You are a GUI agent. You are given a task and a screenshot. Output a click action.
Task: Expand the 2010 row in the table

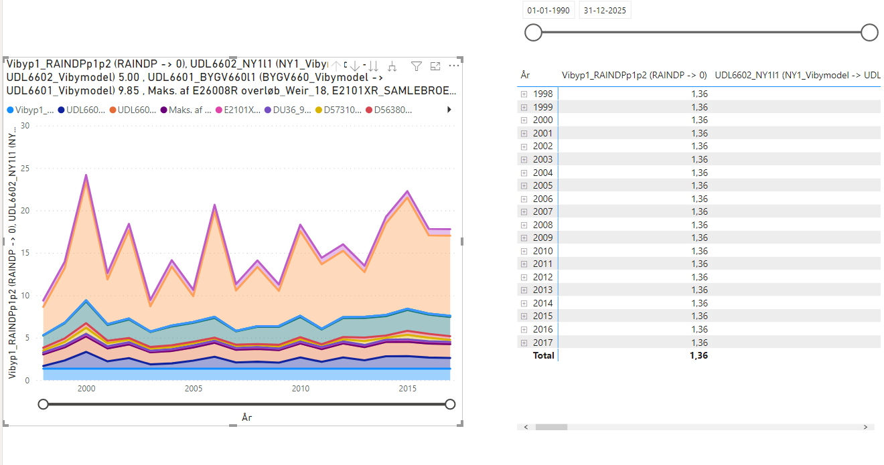tap(524, 251)
